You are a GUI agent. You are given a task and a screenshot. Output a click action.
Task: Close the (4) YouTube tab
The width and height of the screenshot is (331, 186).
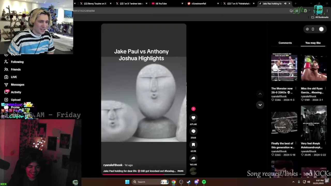(x=182, y=4)
